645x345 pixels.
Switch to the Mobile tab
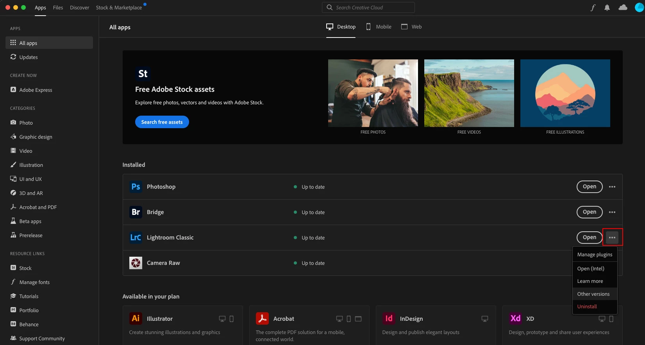pyautogui.click(x=379, y=27)
